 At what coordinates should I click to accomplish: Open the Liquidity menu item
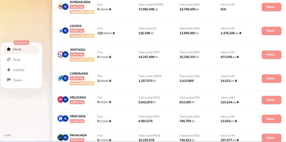[x=19, y=70]
